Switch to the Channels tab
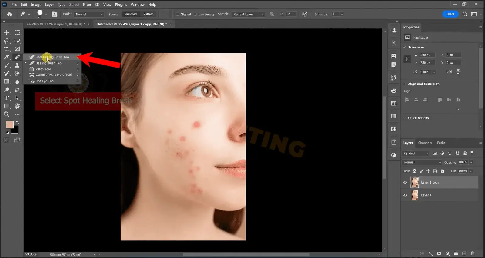 (425, 143)
